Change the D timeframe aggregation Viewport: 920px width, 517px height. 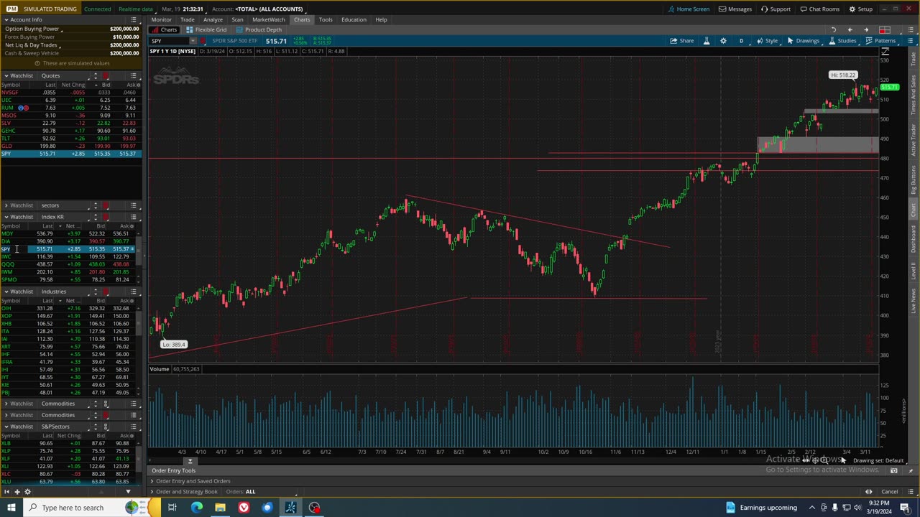coord(741,41)
